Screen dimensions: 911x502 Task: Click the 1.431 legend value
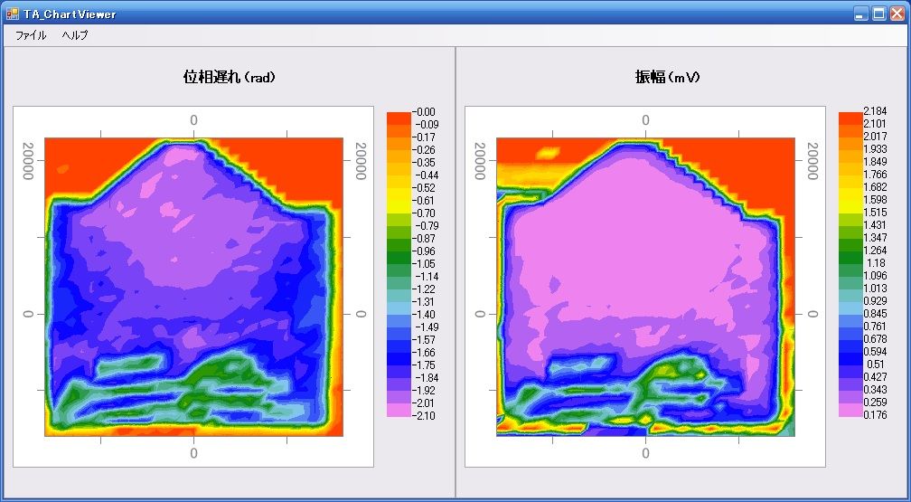click(x=875, y=225)
